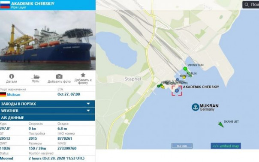Open the Детали info icon
Image resolution: width=259 pixels, height=162 pixels.
(12, 76)
